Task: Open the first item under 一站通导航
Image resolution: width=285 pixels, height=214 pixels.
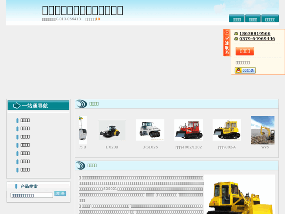Action: [25, 120]
